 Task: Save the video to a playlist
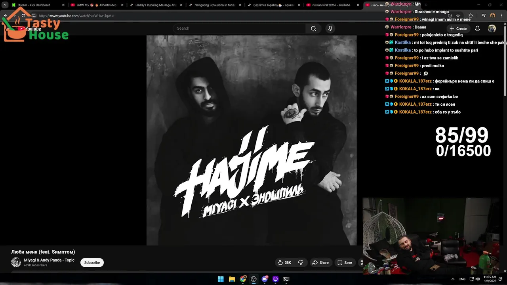click(x=345, y=262)
